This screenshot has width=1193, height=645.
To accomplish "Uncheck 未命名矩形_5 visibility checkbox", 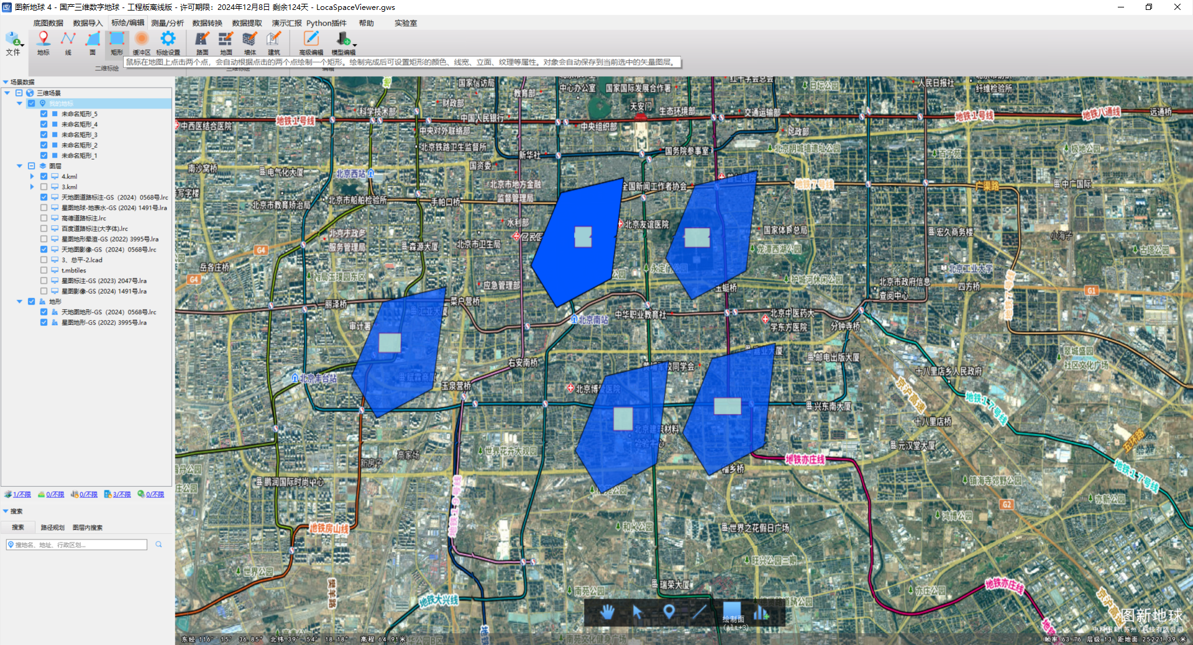I will [x=43, y=114].
